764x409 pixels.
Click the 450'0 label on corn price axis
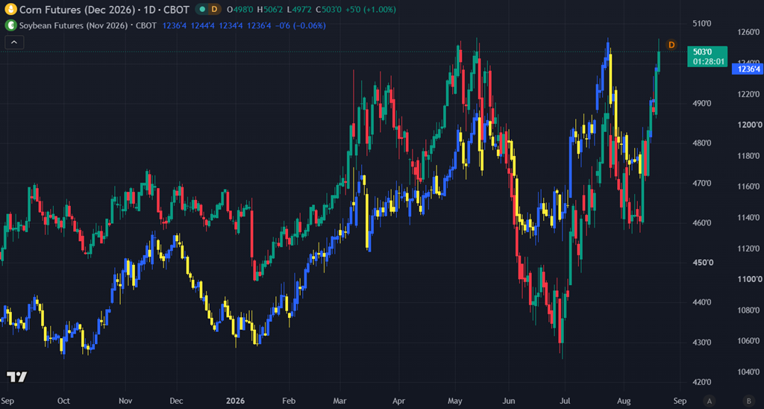[x=701, y=263]
